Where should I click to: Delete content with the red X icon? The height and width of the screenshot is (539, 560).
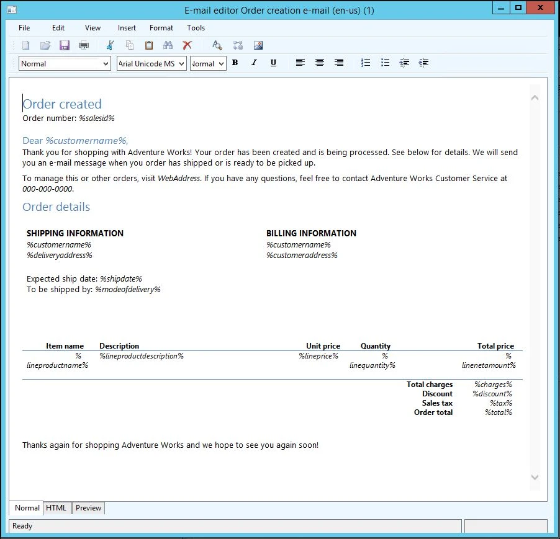tap(187, 45)
